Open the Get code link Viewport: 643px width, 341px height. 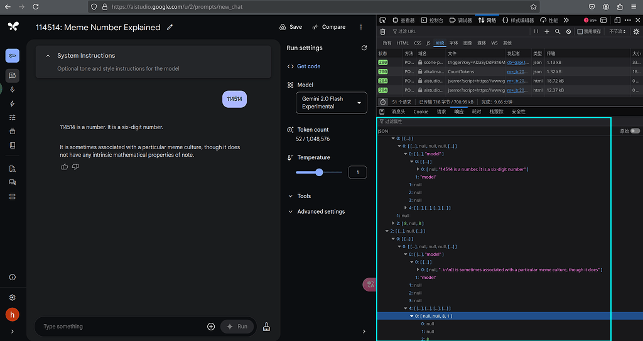click(309, 66)
